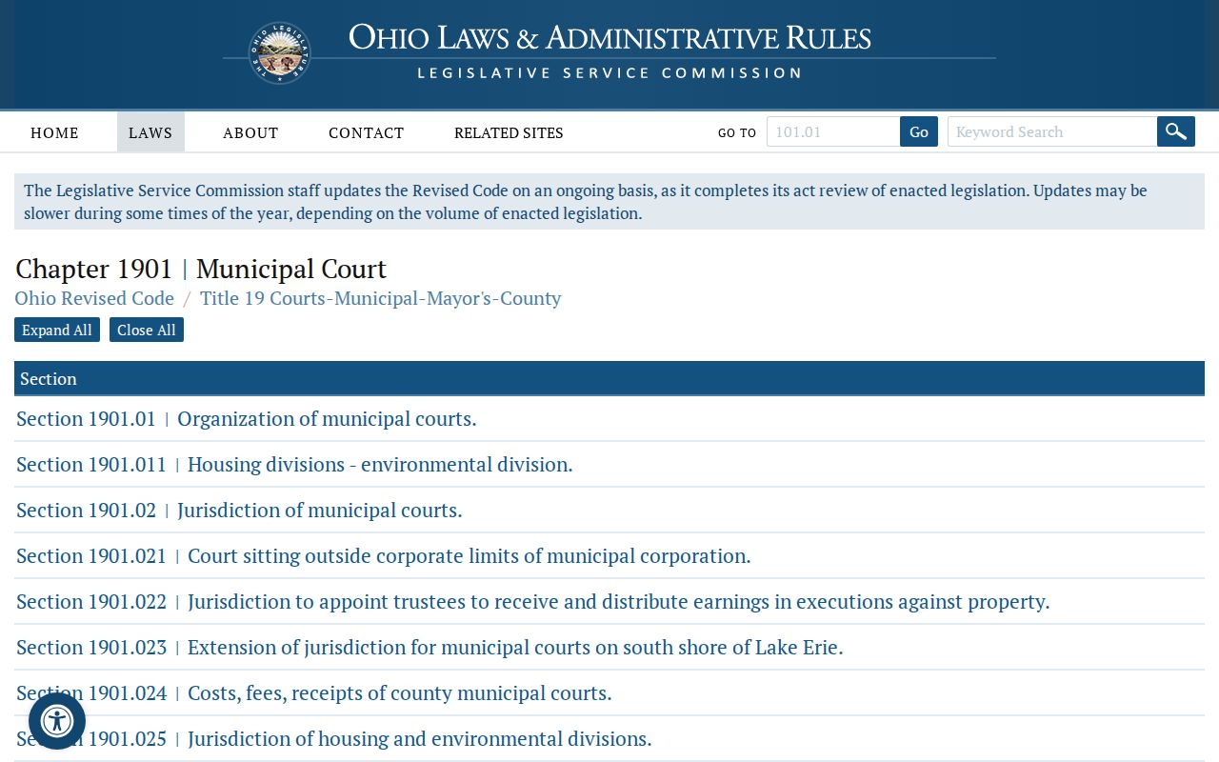This screenshot has height=762, width=1219.
Task: Click the Chapter 1901 Municipal Court heading
Action: point(201,269)
